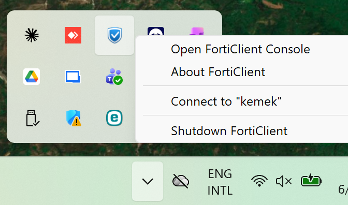This screenshot has height=205, width=348.
Task: Open Windows Security warning shield icon
Action: click(x=74, y=118)
